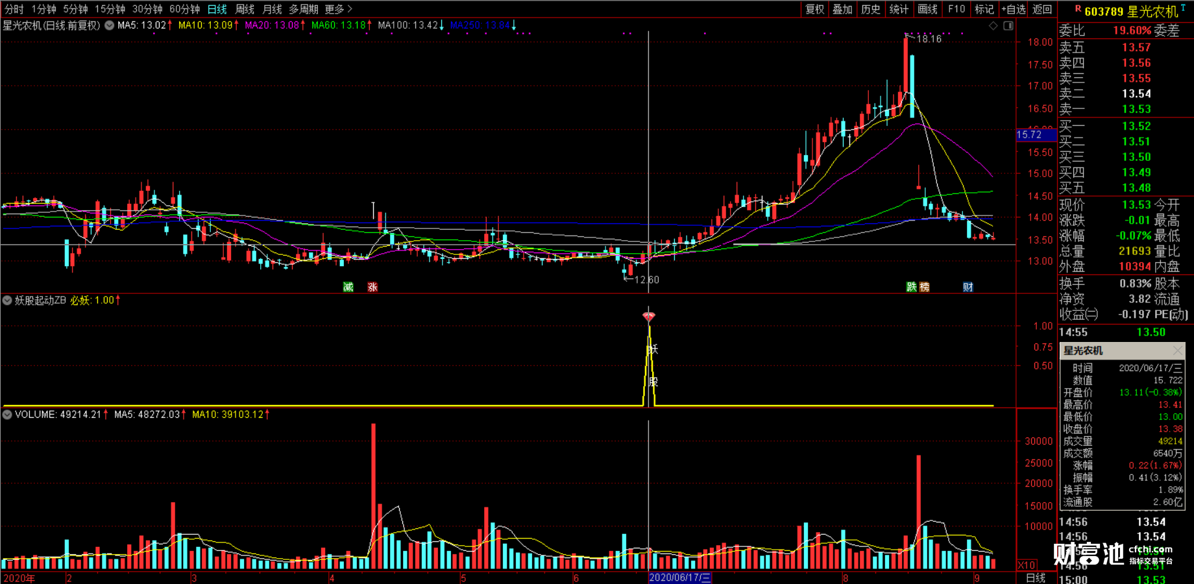Add stock via +自选 button
This screenshot has width=1194, height=584.
pyautogui.click(x=1014, y=9)
